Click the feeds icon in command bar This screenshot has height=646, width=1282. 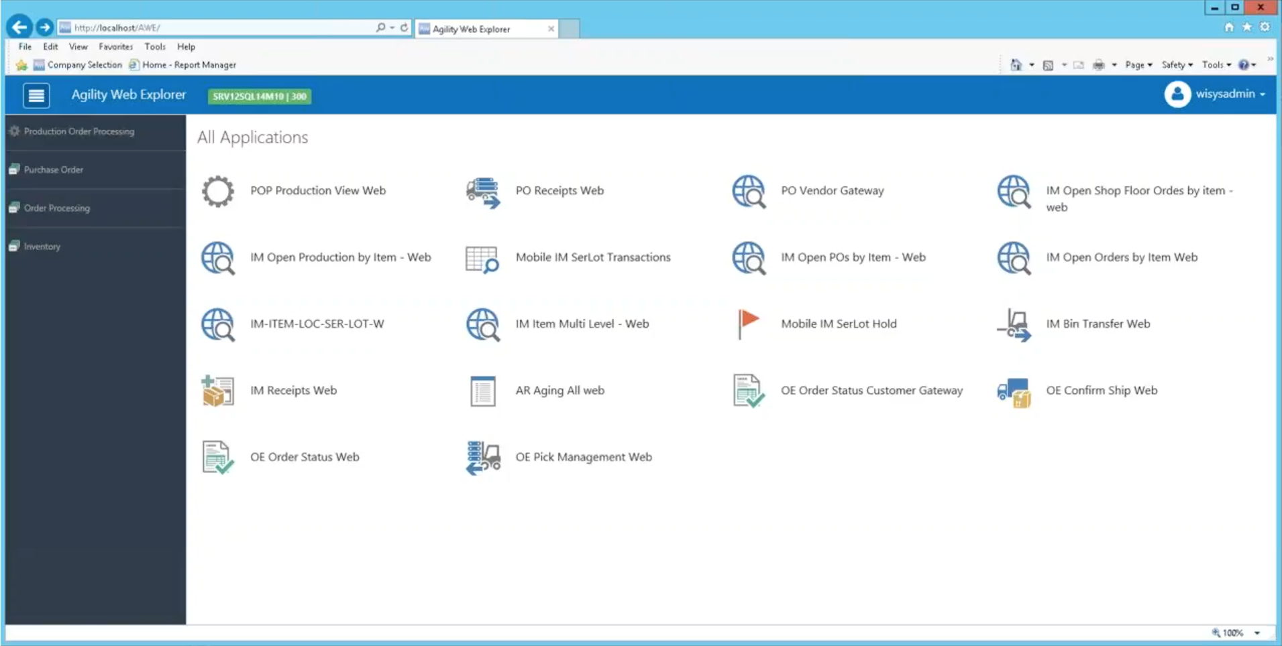point(1048,65)
